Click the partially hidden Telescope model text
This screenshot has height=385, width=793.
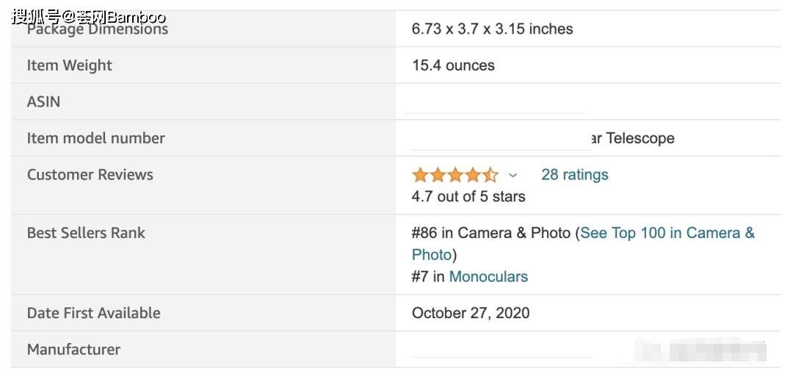[x=632, y=138]
